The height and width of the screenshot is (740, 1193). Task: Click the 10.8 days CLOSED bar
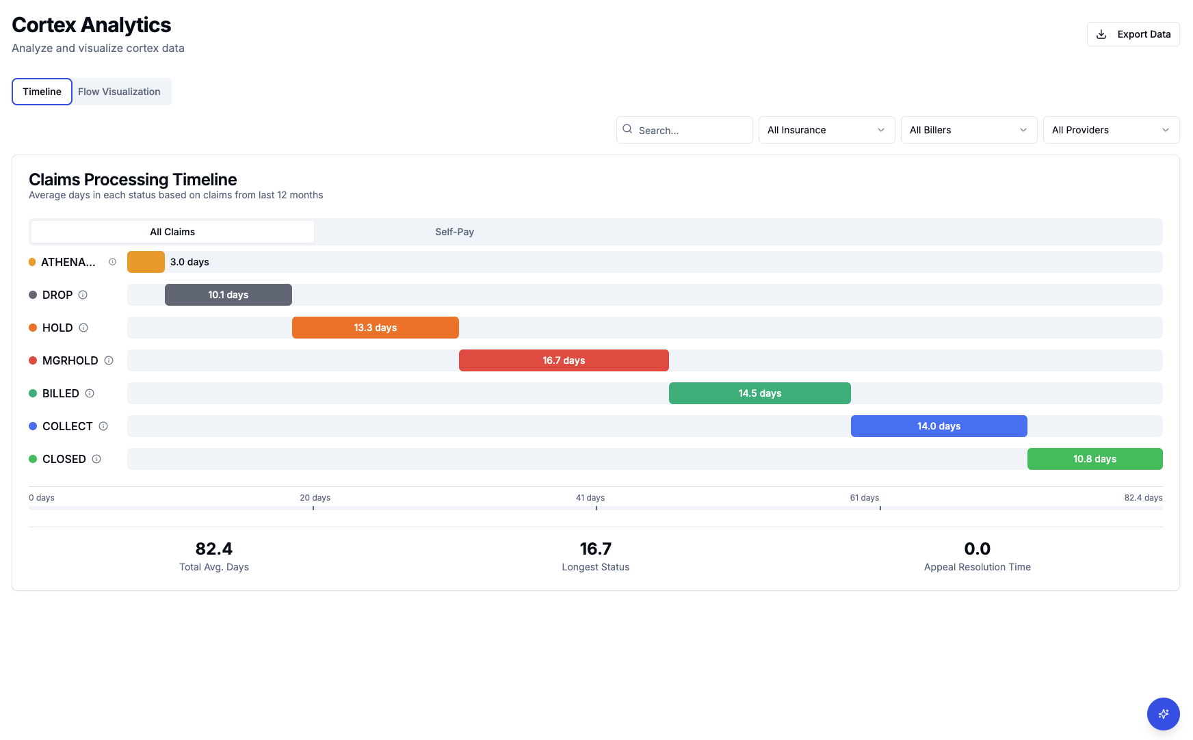pos(1095,459)
